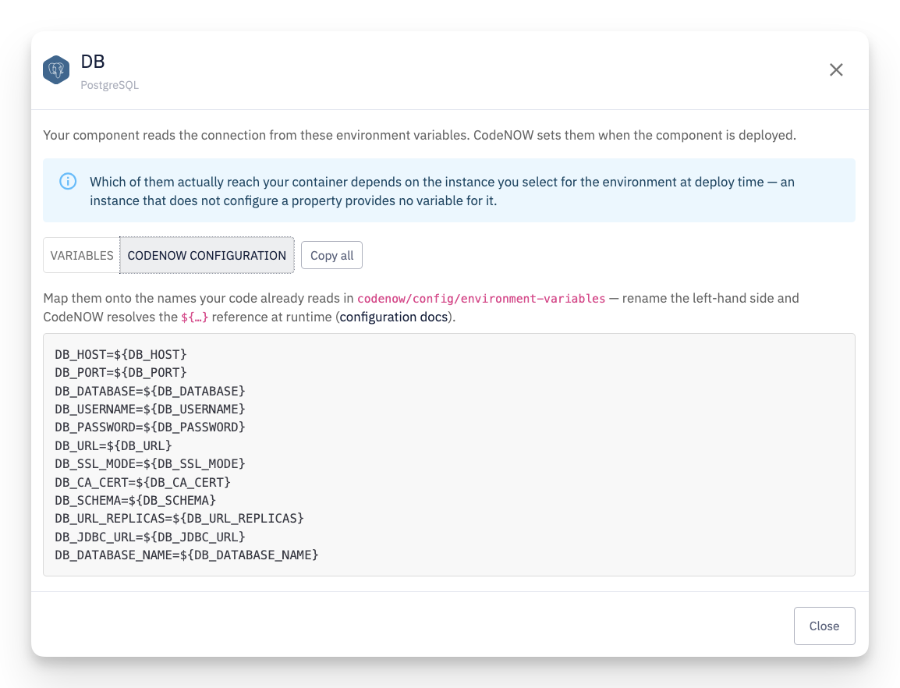Click the DB_JDBC_URL=${DB_JDBC_URL} line
This screenshot has width=900, height=688.
(x=150, y=537)
